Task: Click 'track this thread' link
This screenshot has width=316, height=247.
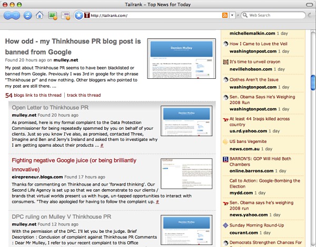Action: coord(84,95)
